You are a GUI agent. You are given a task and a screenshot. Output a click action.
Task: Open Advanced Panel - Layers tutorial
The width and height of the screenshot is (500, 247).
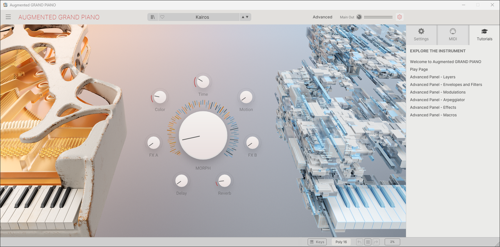coord(432,77)
